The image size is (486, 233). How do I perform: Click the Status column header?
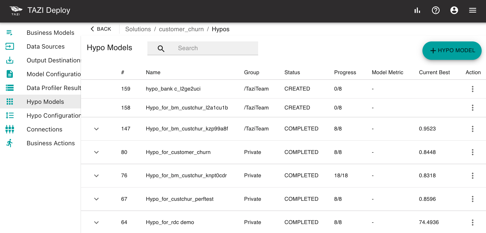coord(292,72)
